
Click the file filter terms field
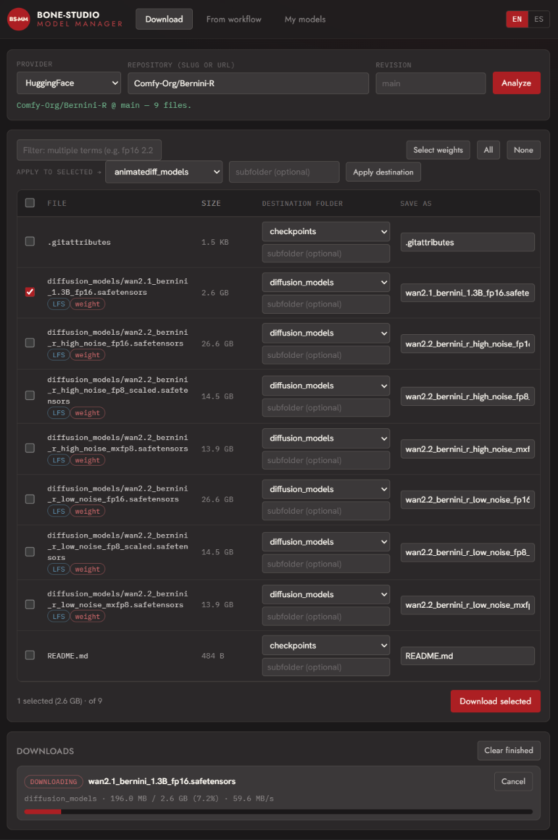[x=89, y=150]
